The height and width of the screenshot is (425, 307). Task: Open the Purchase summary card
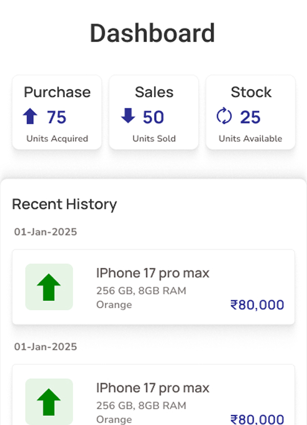pos(57,112)
